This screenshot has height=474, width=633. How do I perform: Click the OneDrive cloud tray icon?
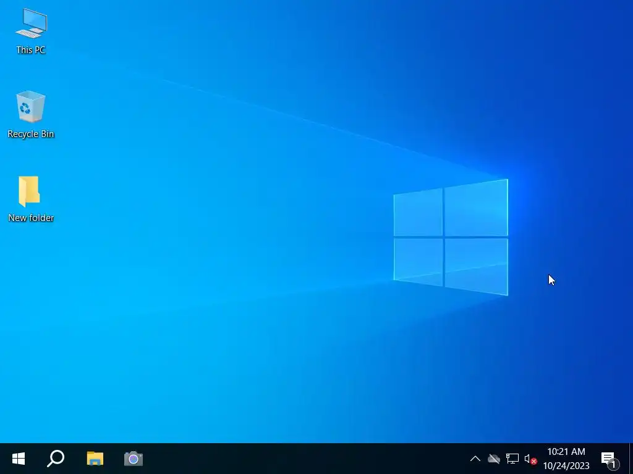494,459
